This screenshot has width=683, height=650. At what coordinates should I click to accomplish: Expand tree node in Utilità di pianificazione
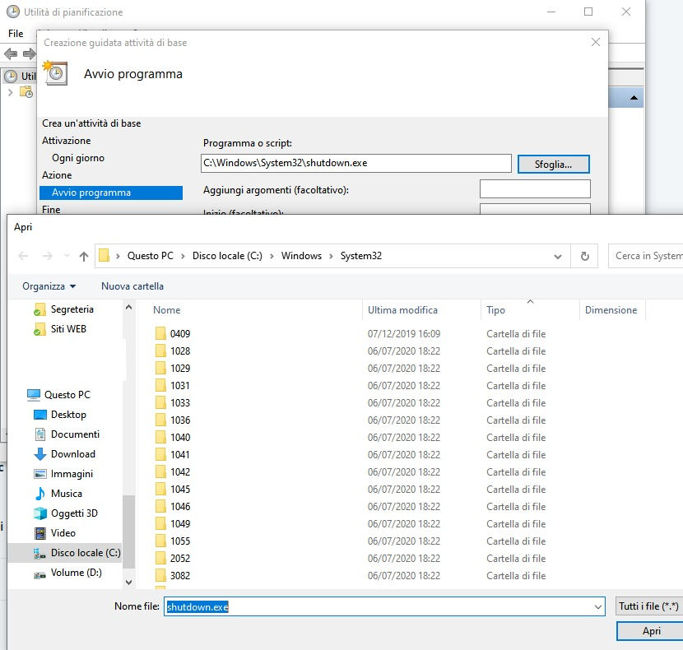pos(11,92)
